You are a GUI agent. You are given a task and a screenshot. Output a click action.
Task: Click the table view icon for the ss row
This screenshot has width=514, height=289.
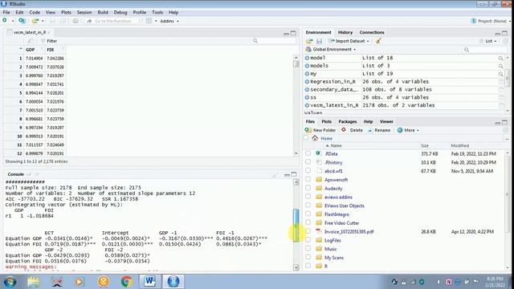pyautogui.click(x=501, y=97)
